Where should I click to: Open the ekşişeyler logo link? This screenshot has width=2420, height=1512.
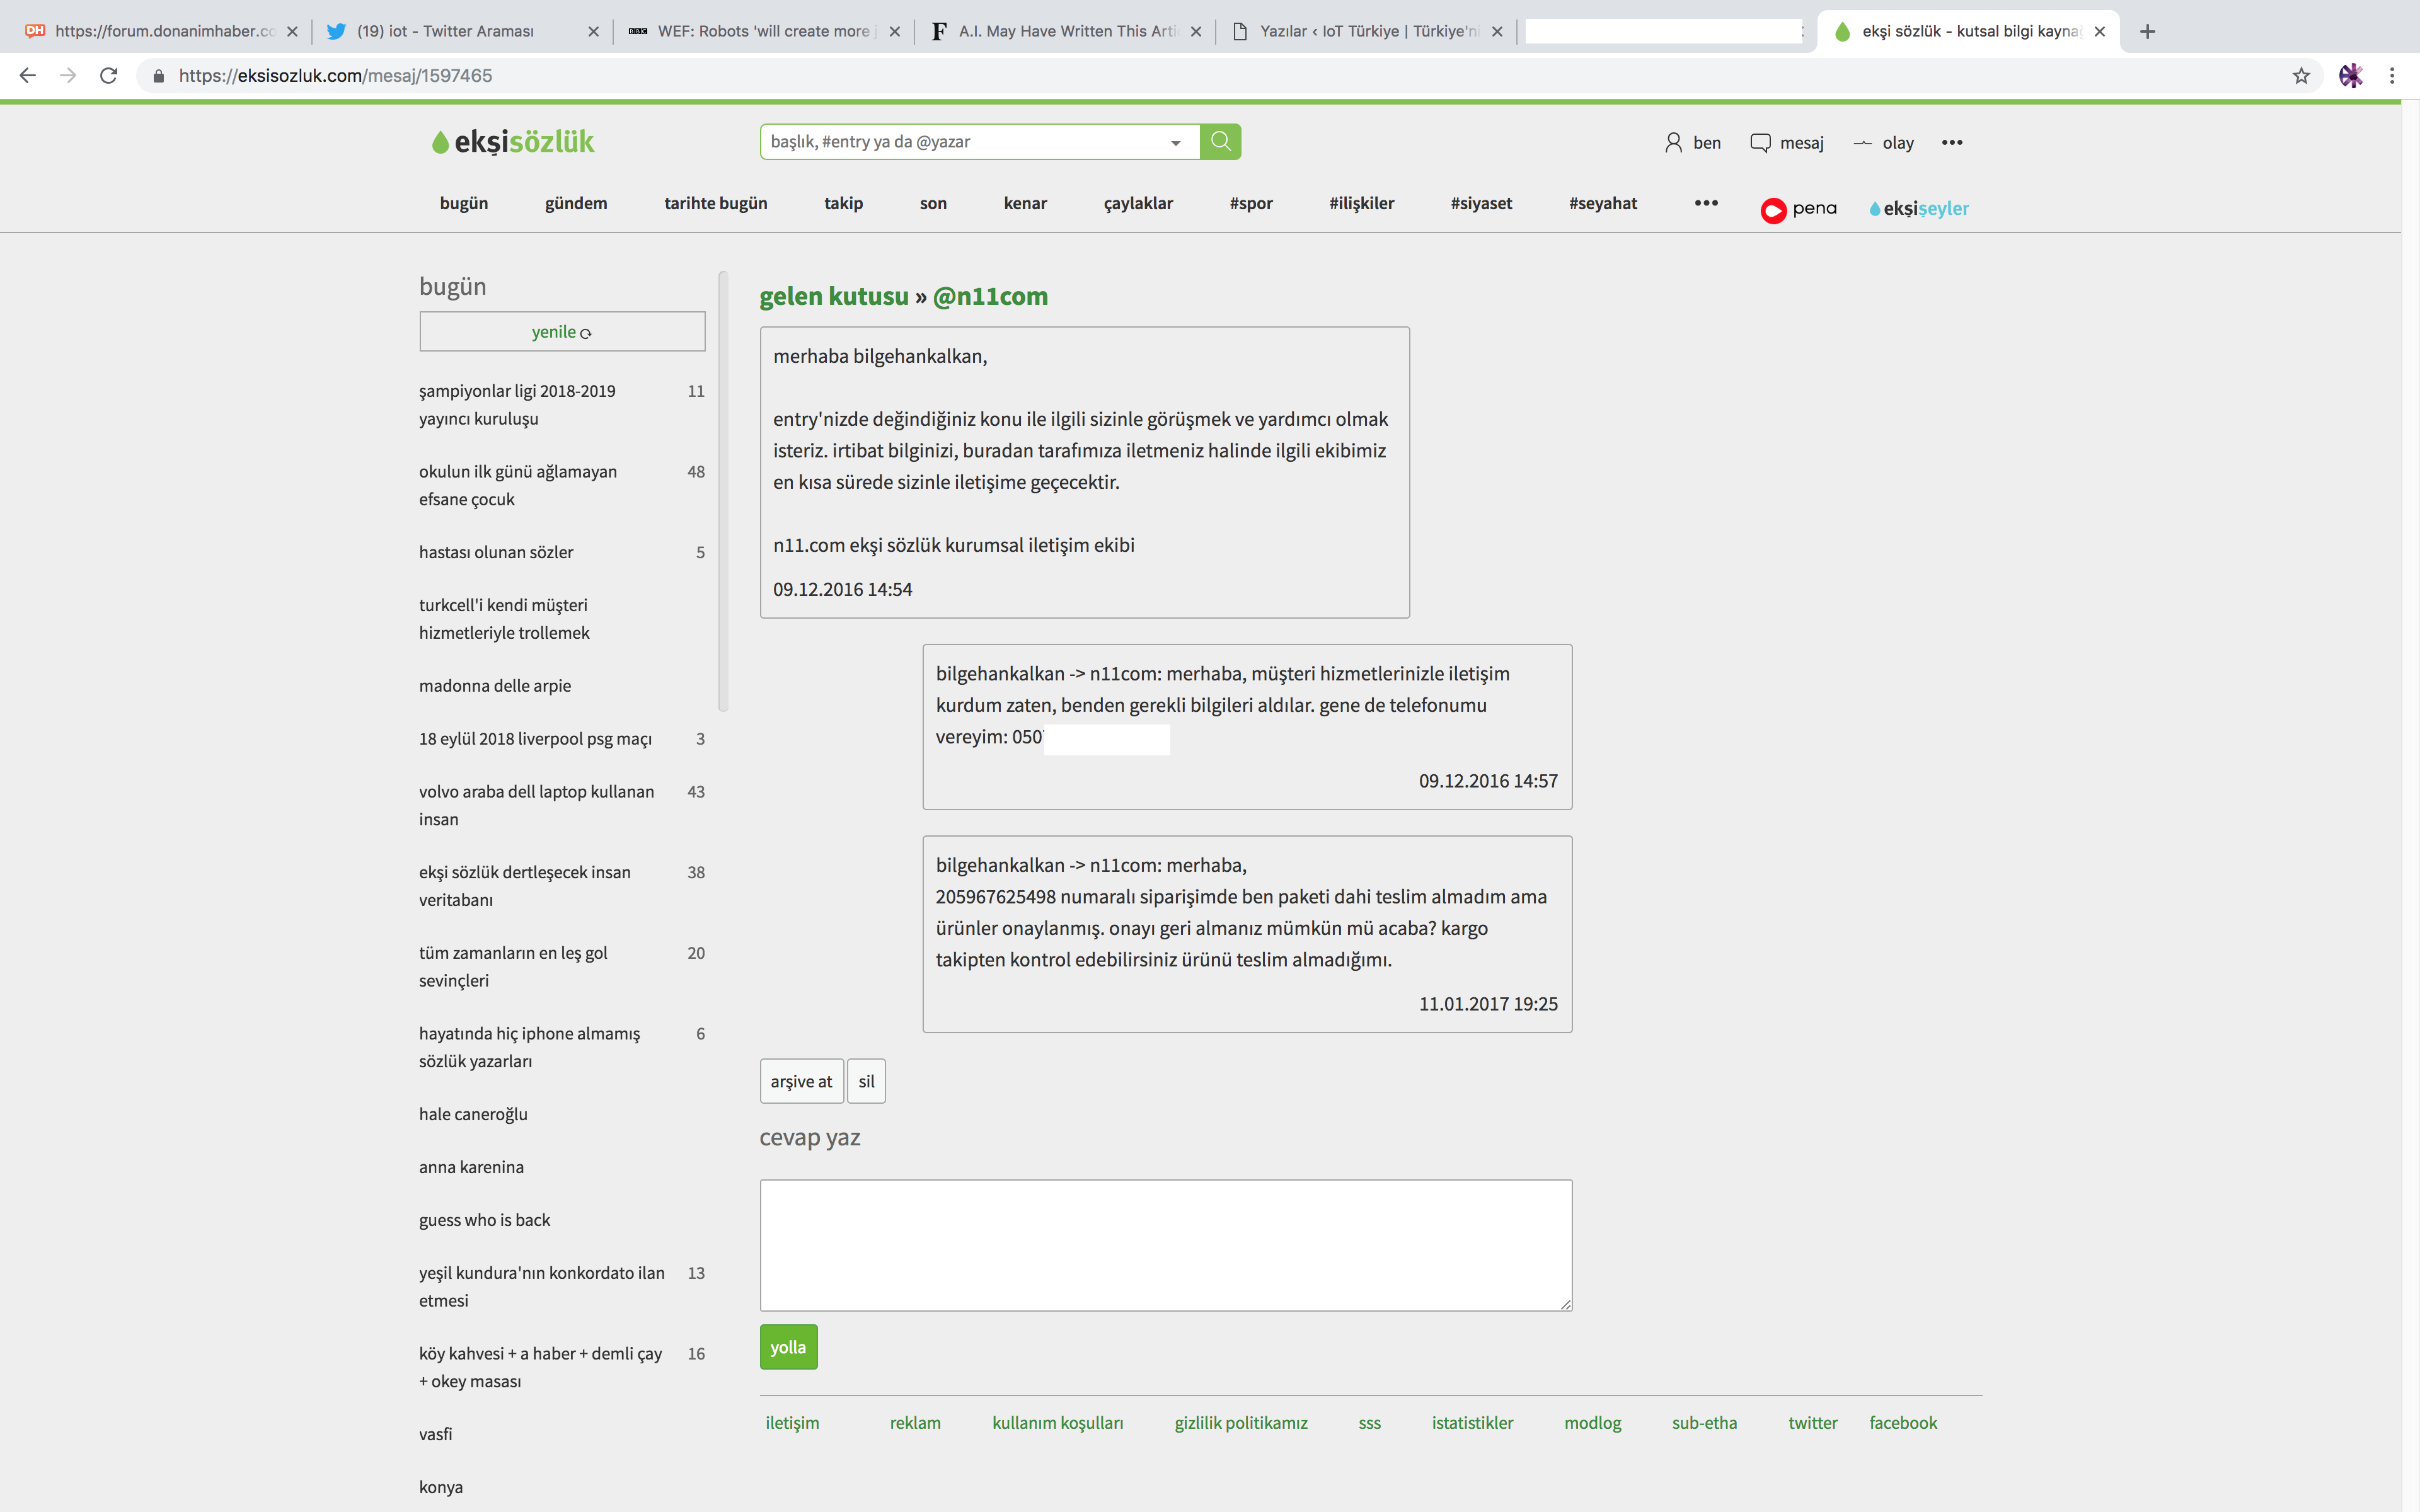[1919, 209]
